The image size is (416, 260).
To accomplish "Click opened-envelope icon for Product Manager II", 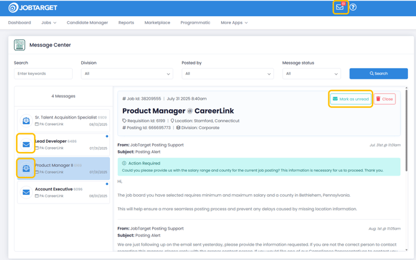I will [x=26, y=168].
